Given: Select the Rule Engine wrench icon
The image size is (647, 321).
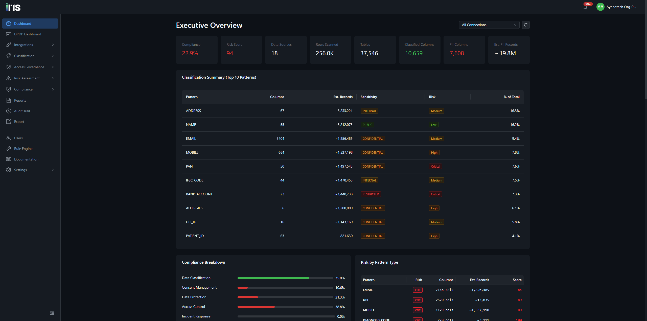Looking at the screenshot, I should [9, 149].
